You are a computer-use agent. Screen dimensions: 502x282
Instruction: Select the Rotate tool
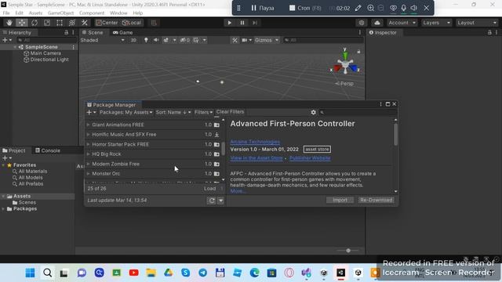point(35,23)
